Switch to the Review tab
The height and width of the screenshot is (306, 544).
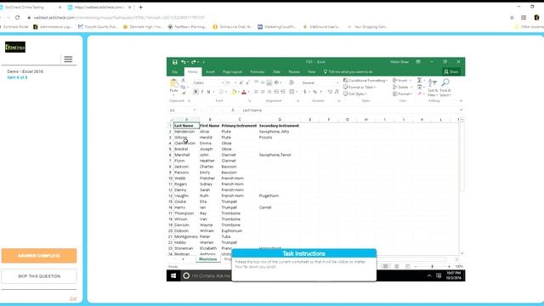pyautogui.click(x=294, y=71)
